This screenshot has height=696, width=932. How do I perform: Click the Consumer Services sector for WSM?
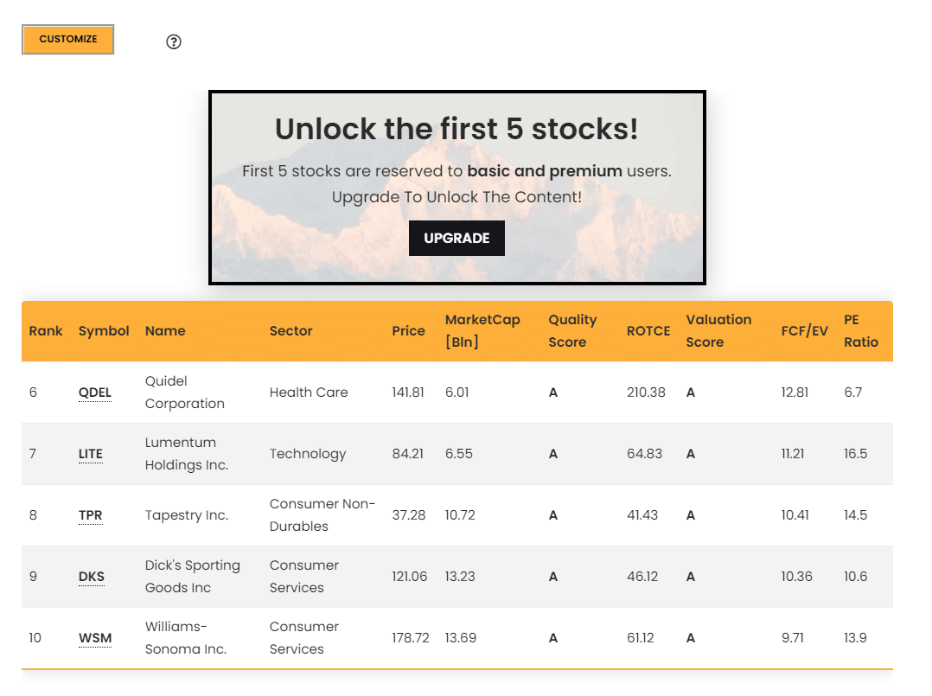(x=304, y=638)
